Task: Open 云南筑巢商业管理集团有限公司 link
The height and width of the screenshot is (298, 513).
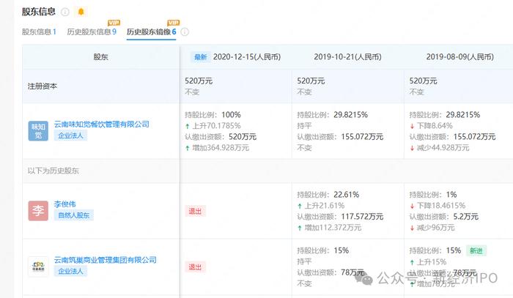Action: pyautogui.click(x=105, y=260)
